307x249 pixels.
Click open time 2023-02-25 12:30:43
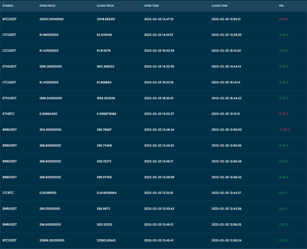(159, 209)
